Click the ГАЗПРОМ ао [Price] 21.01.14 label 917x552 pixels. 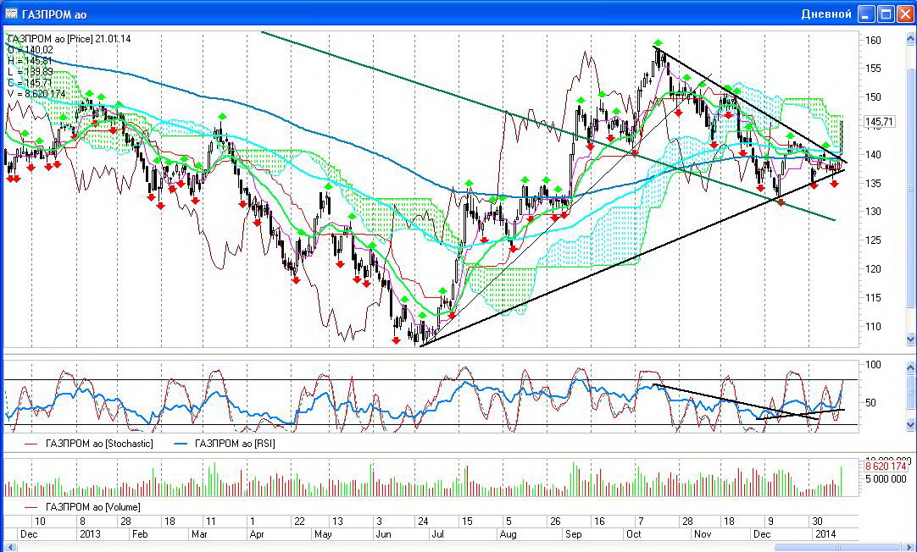[x=69, y=39]
